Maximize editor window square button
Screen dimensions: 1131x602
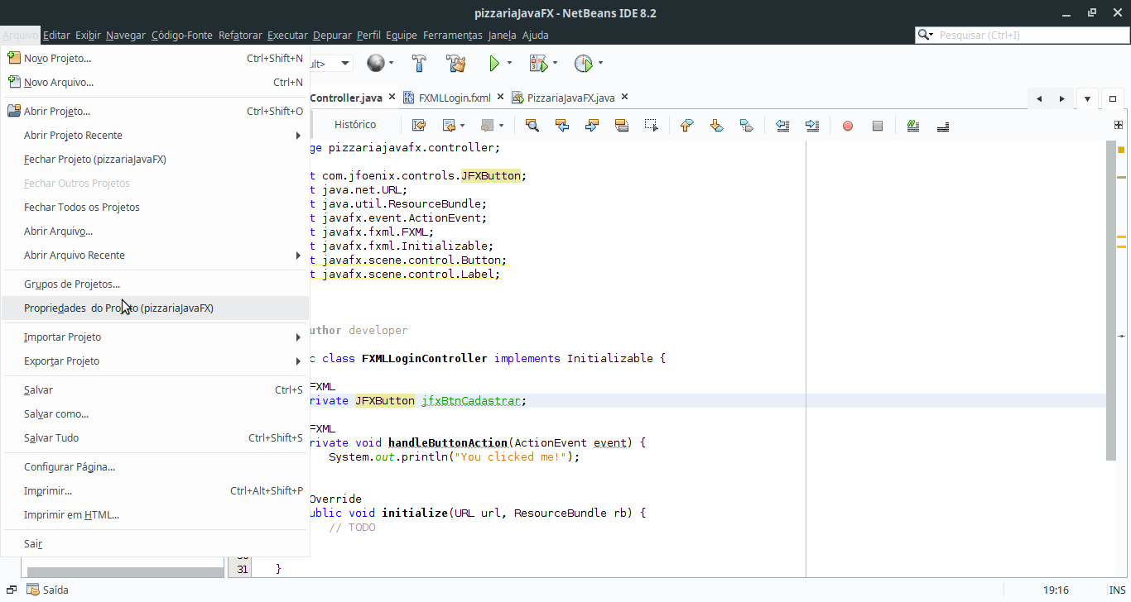(1113, 98)
